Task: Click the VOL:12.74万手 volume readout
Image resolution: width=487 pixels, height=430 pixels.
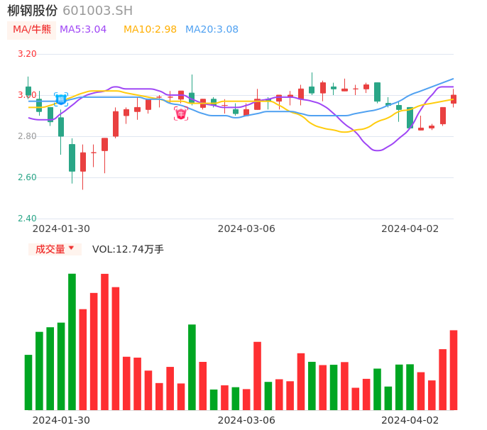Action: [x=128, y=249]
